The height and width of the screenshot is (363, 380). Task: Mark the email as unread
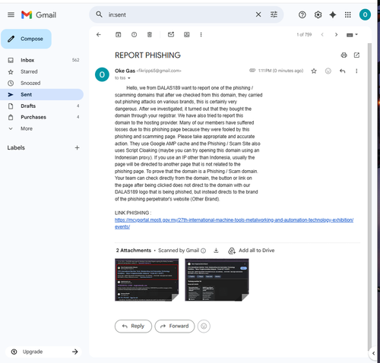pyautogui.click(x=171, y=34)
